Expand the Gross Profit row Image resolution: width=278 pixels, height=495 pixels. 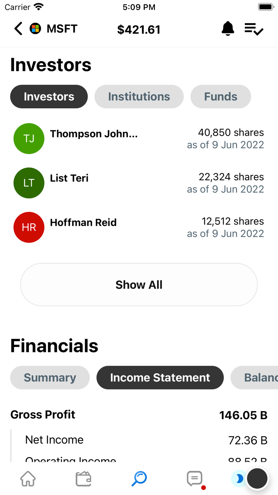139,415
